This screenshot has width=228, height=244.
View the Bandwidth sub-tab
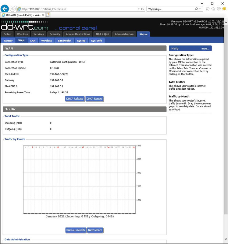tap(65, 41)
